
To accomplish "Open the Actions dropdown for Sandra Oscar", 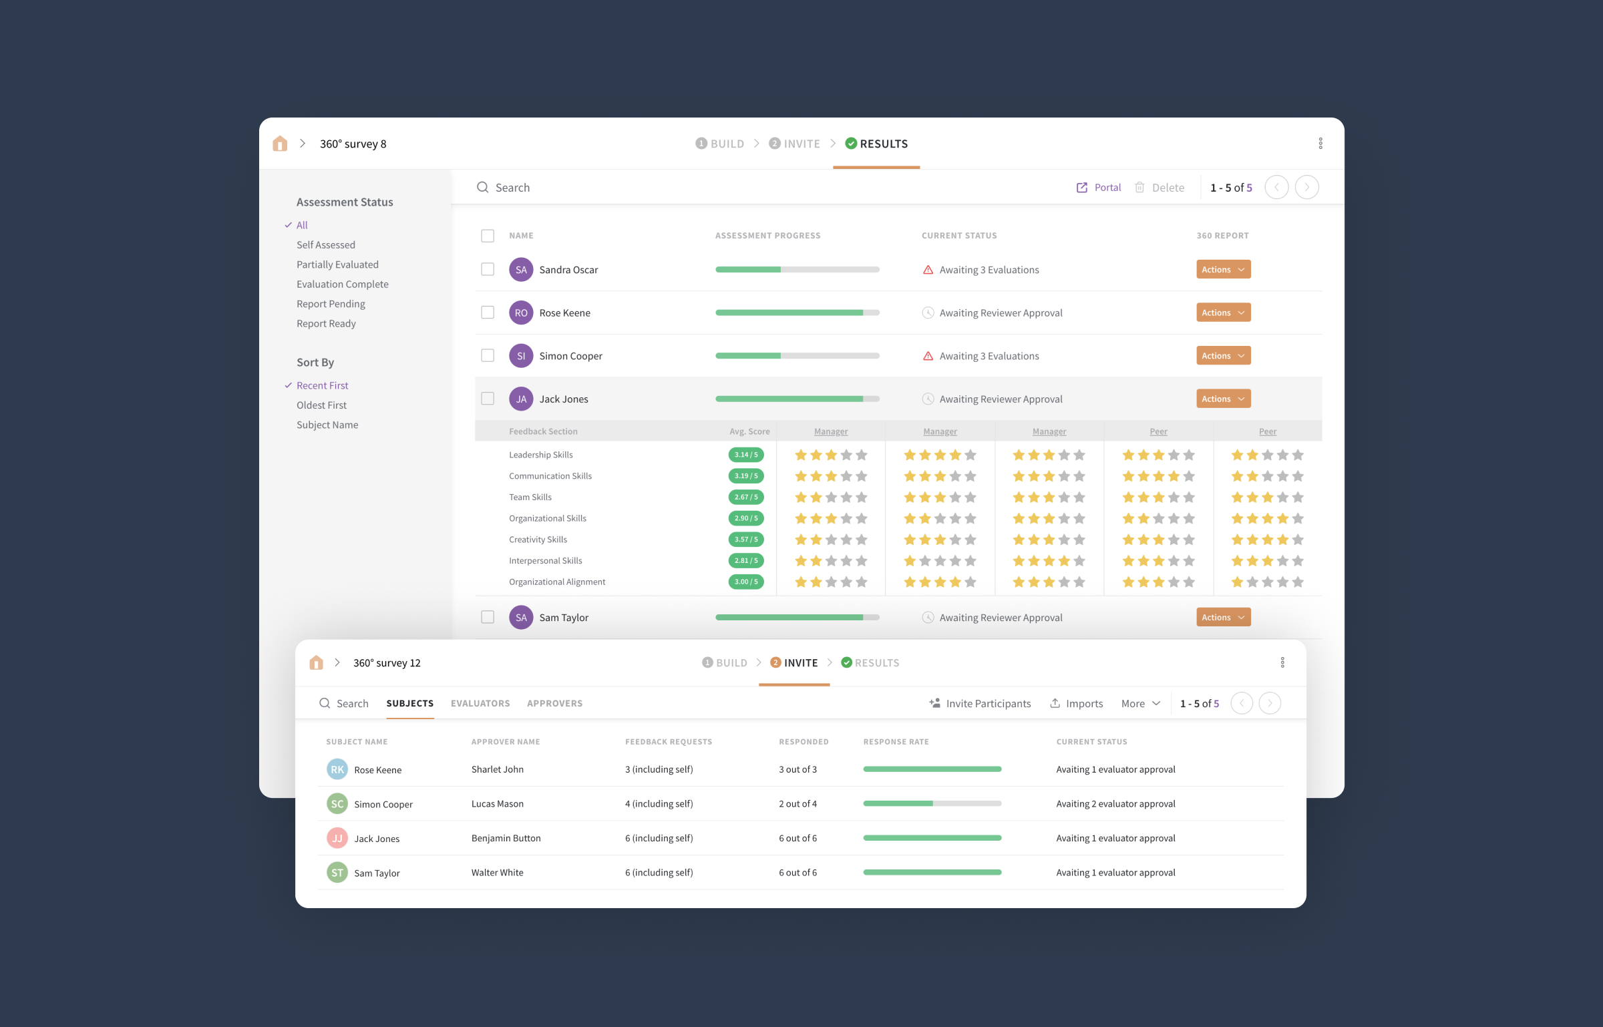I will point(1222,269).
